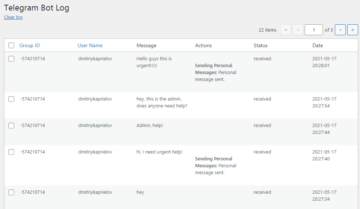Click the 'Telegram Bot Log' heading
This screenshot has height=209, width=360.
[x=36, y=8]
